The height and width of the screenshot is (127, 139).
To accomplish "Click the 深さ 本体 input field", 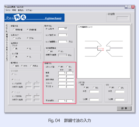I will tap(62, 76).
